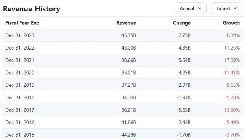Screen dimensions: 244x139
Task: Click the -4.25B change value
Action: click(184, 73)
